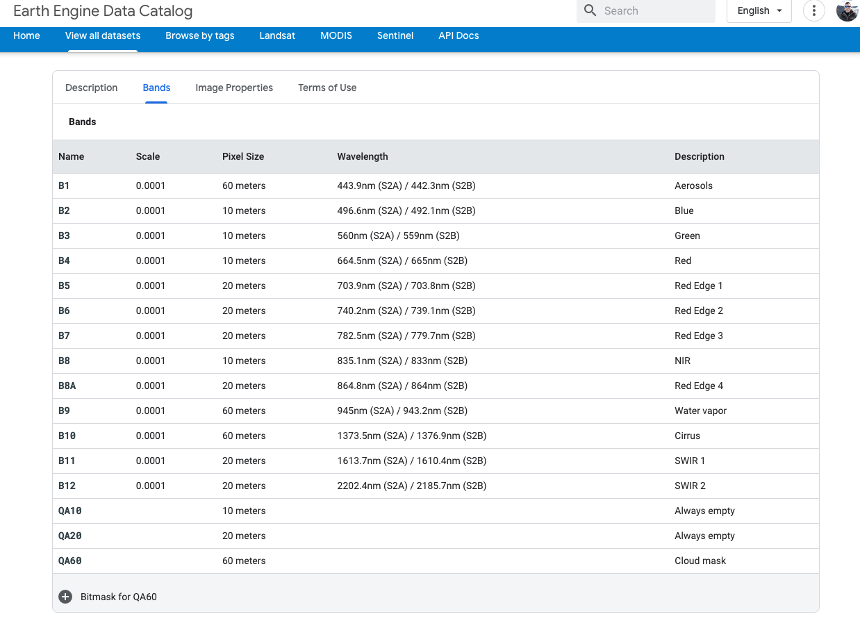The width and height of the screenshot is (860, 621).
Task: Go to the Terms of Use tab
Action: 327,88
